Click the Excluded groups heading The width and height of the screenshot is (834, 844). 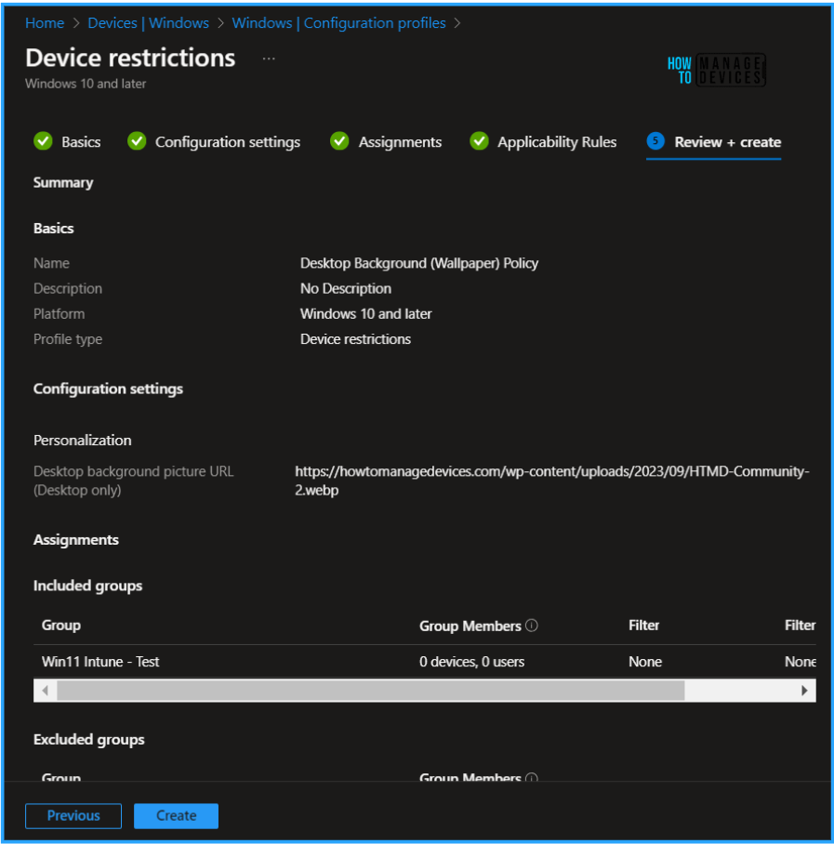coord(89,740)
